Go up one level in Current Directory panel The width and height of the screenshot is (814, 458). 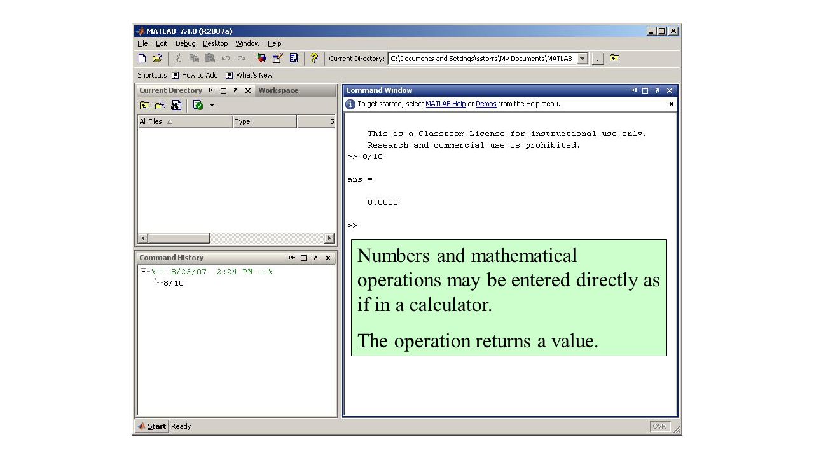145,106
